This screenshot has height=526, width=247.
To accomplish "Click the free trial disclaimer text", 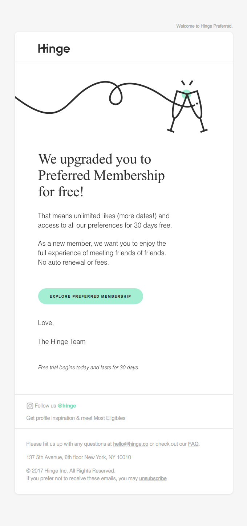I will (x=89, y=368).
